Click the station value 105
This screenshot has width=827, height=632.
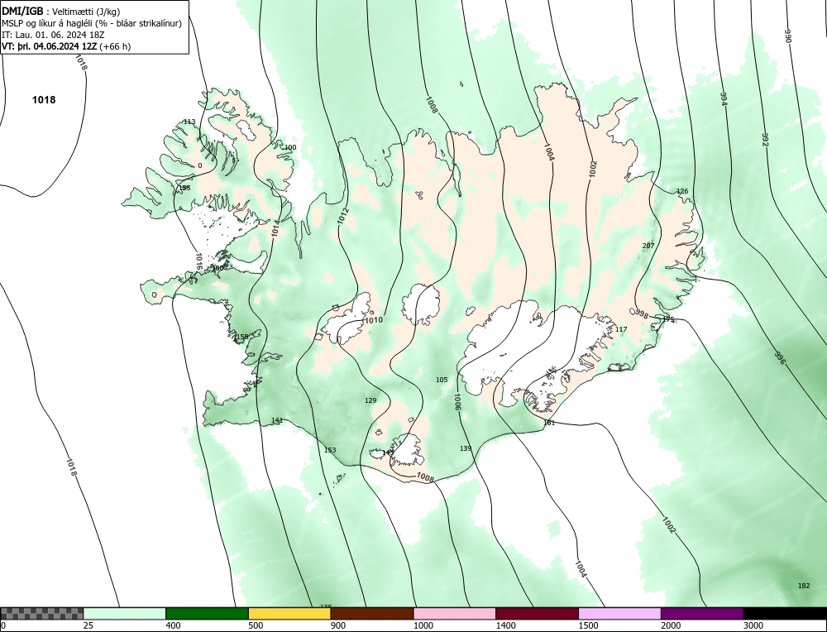pyautogui.click(x=442, y=380)
